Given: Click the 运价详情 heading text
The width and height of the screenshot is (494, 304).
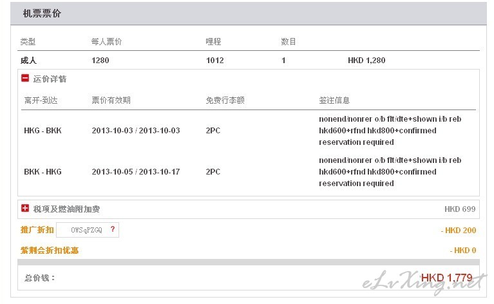Looking at the screenshot, I should click(50, 79).
